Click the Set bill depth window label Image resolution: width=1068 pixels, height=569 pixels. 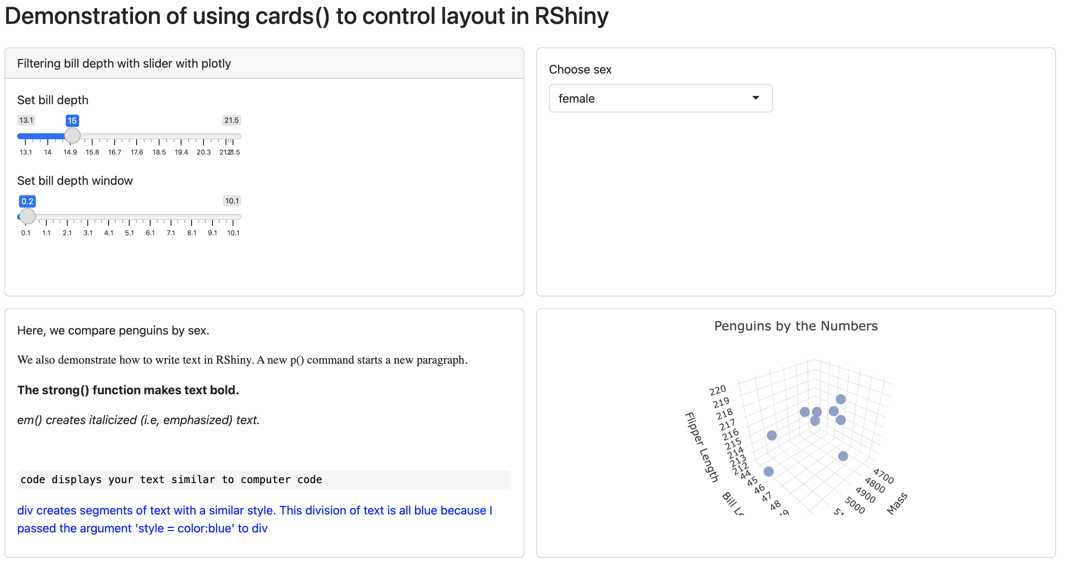click(x=75, y=181)
